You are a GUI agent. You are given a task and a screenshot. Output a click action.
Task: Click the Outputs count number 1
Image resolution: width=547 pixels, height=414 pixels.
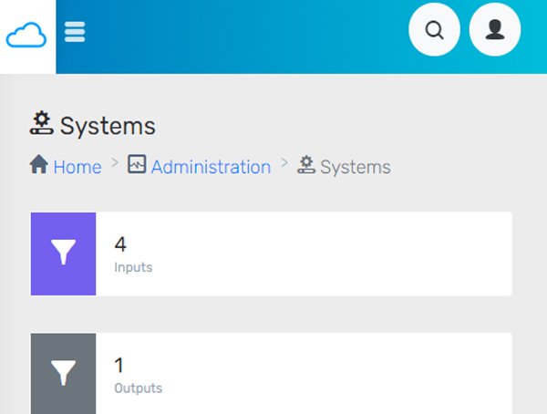tap(119, 366)
